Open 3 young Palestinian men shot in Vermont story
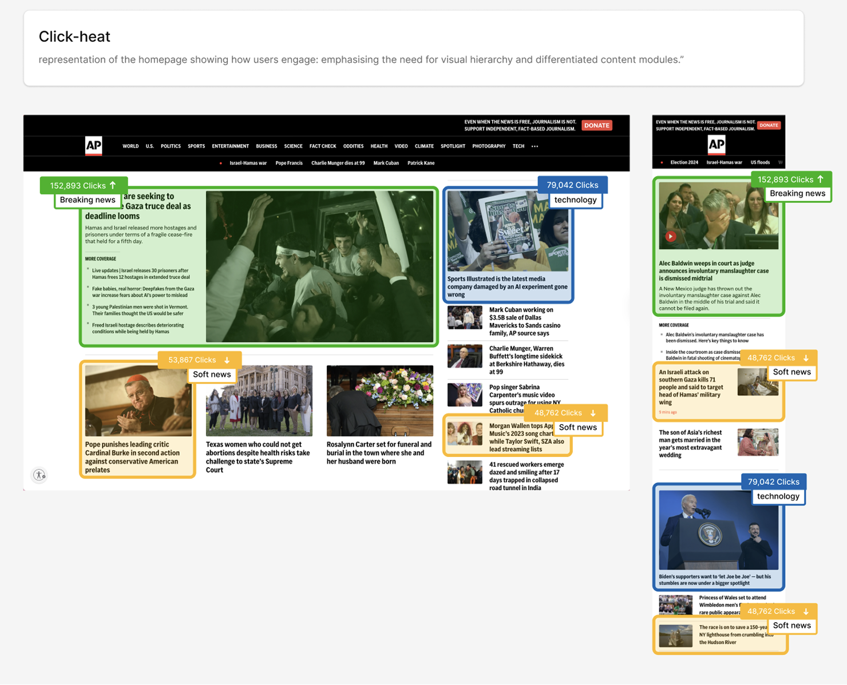Image resolution: width=847 pixels, height=685 pixels. click(x=140, y=310)
